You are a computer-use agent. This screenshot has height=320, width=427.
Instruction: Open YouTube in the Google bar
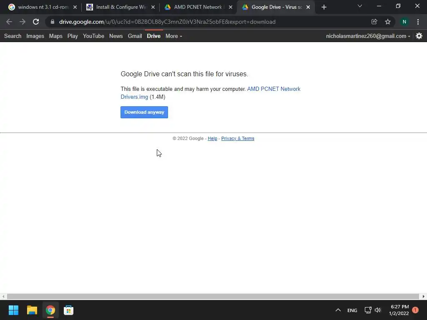point(94,36)
